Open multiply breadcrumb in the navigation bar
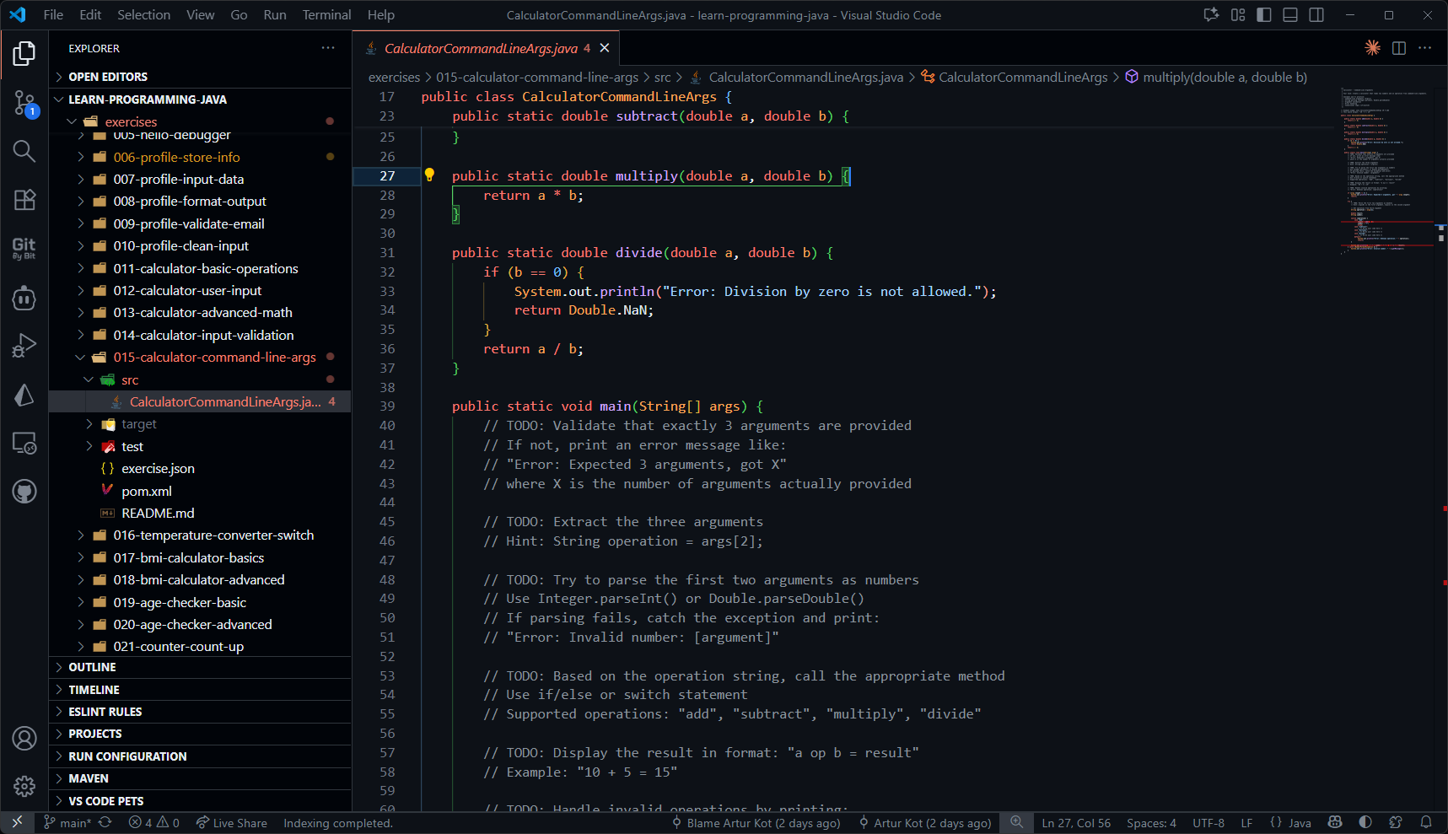The height and width of the screenshot is (834, 1448). (1225, 77)
